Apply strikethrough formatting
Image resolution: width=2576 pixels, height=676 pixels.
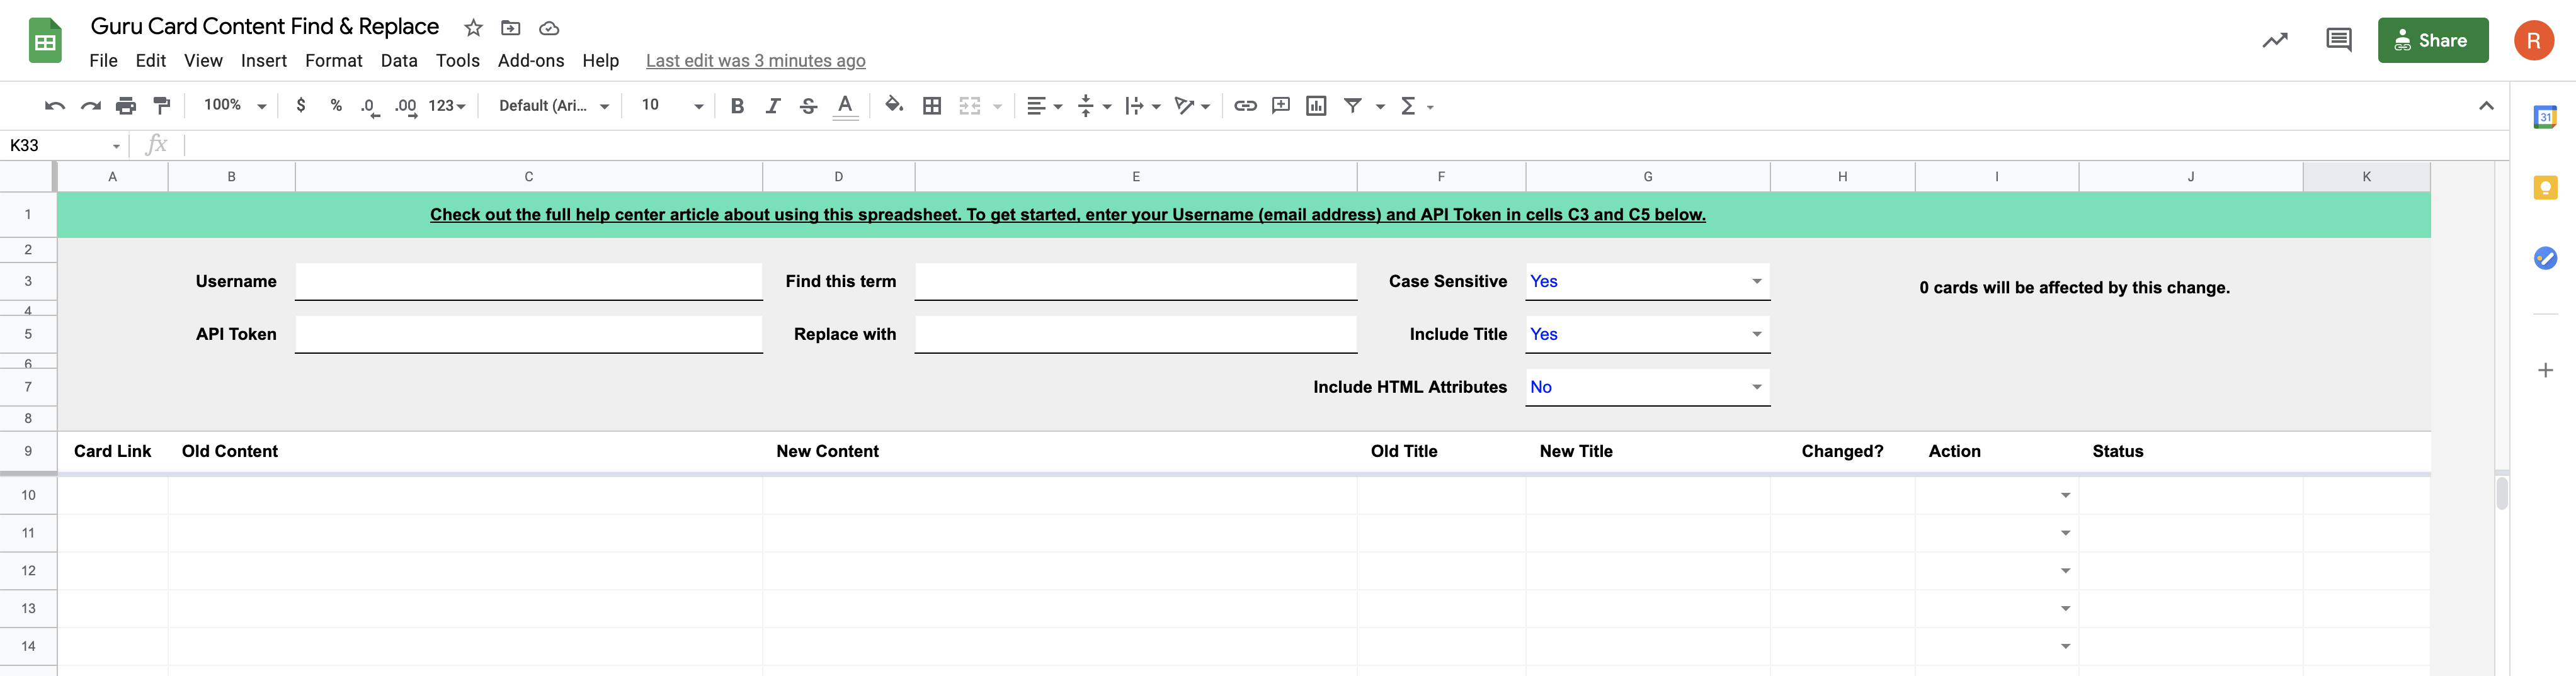click(x=808, y=105)
